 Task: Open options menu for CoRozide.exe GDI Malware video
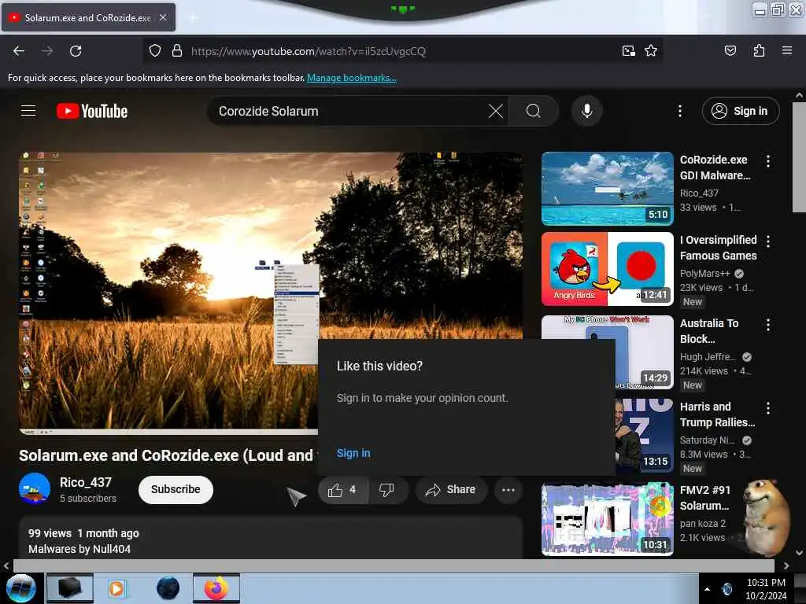(768, 160)
